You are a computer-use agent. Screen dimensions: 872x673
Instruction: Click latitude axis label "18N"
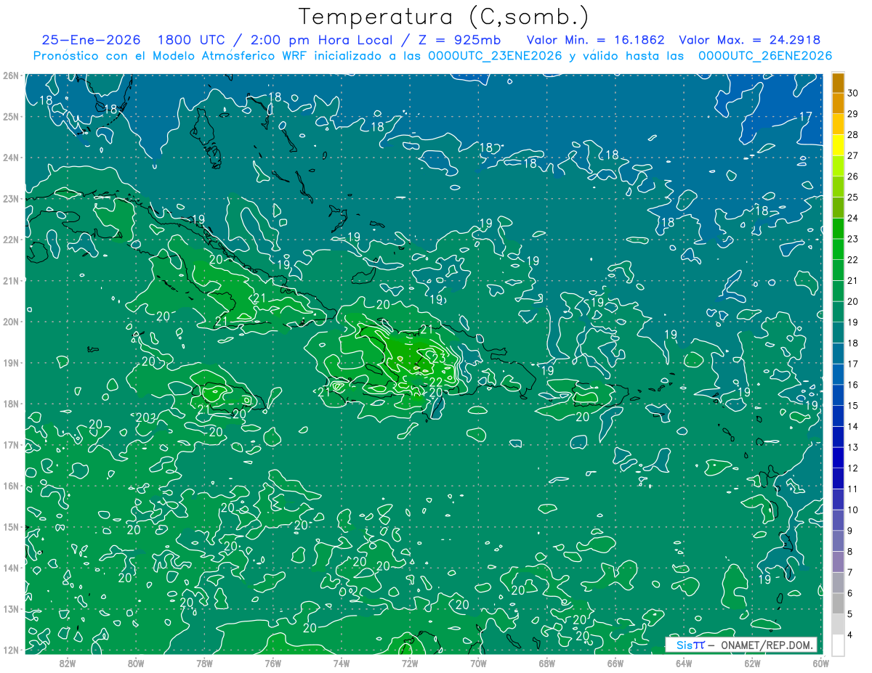pos(10,404)
